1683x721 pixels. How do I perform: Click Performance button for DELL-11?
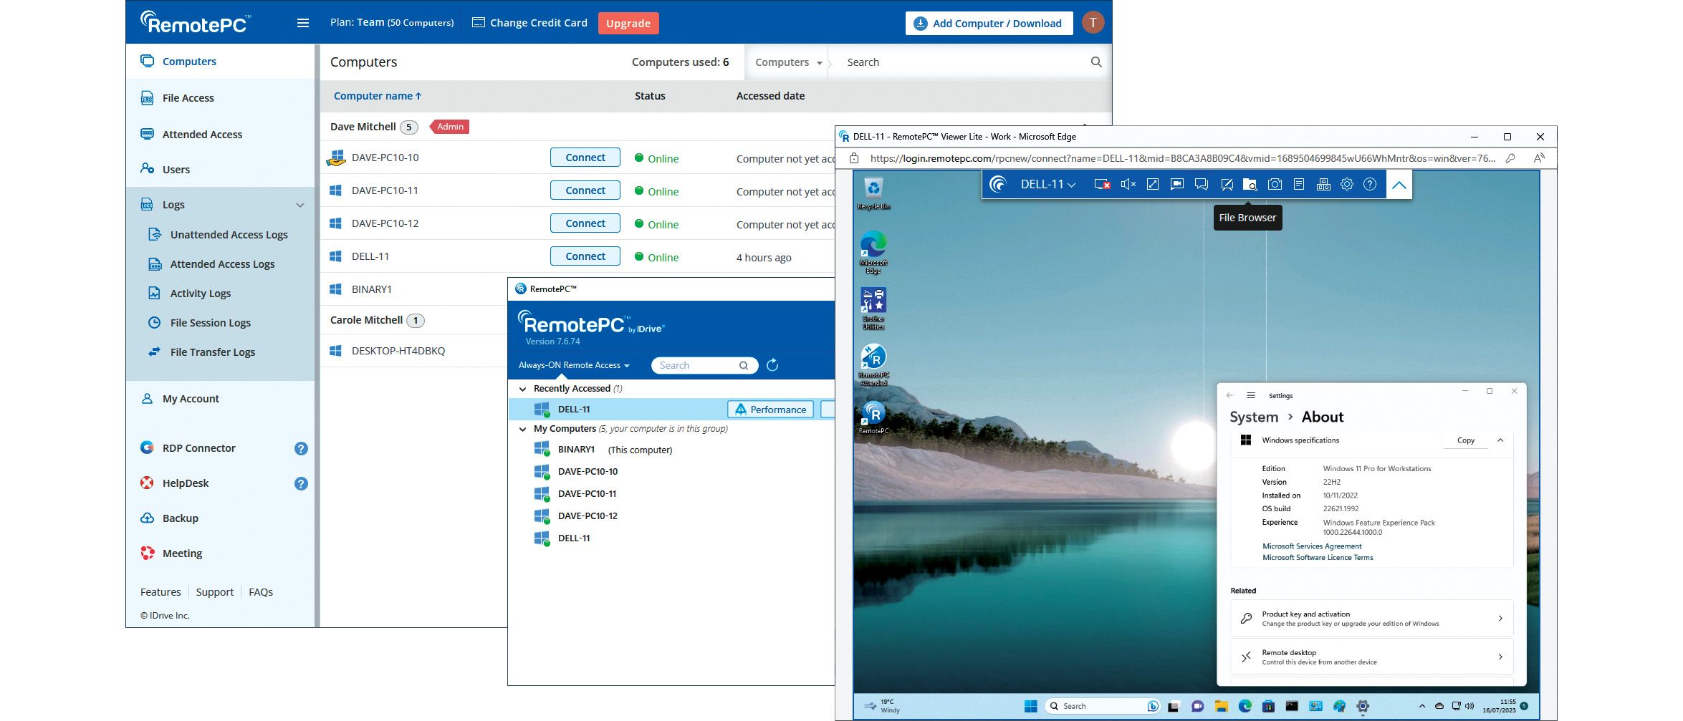point(770,410)
